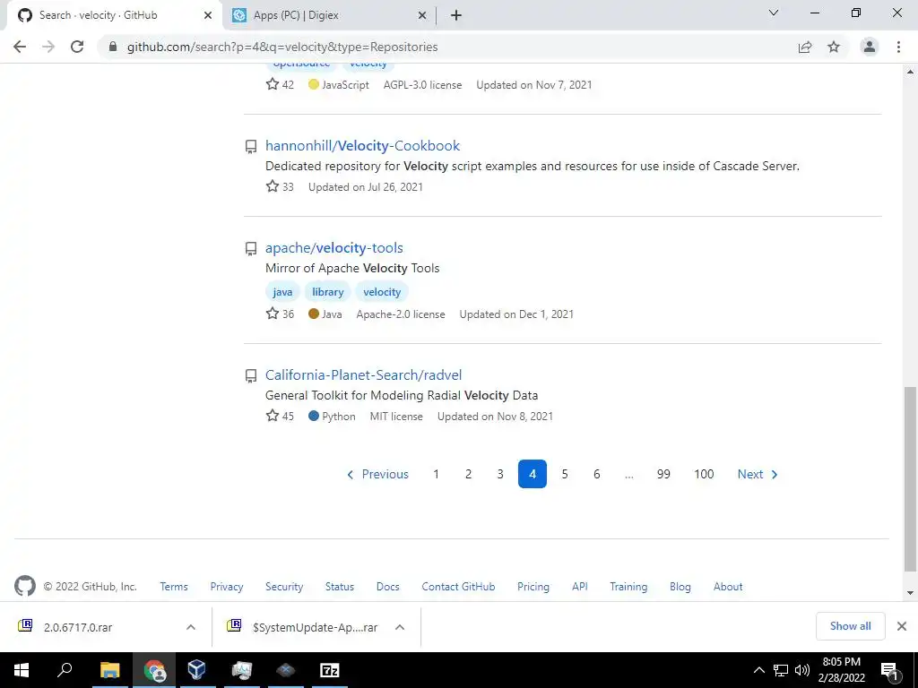Screen dimensions: 918x688
Task: Open Chrome three-dot menu
Action: click(898, 47)
